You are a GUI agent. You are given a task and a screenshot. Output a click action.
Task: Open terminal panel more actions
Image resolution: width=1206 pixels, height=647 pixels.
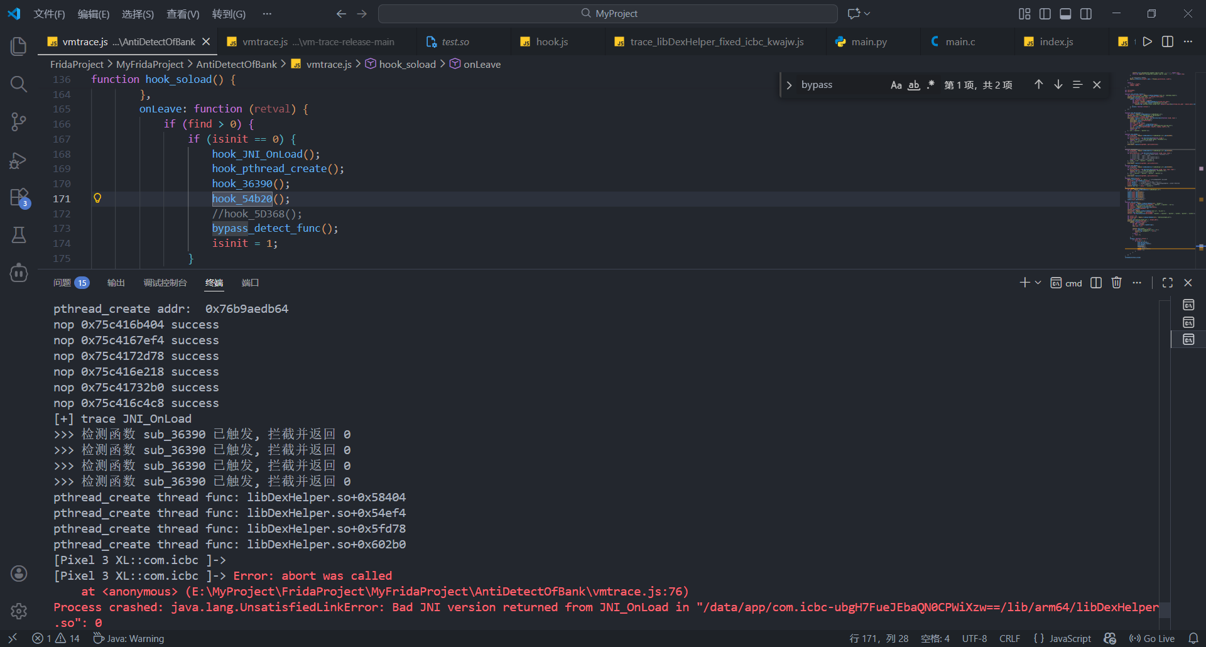[1137, 283]
